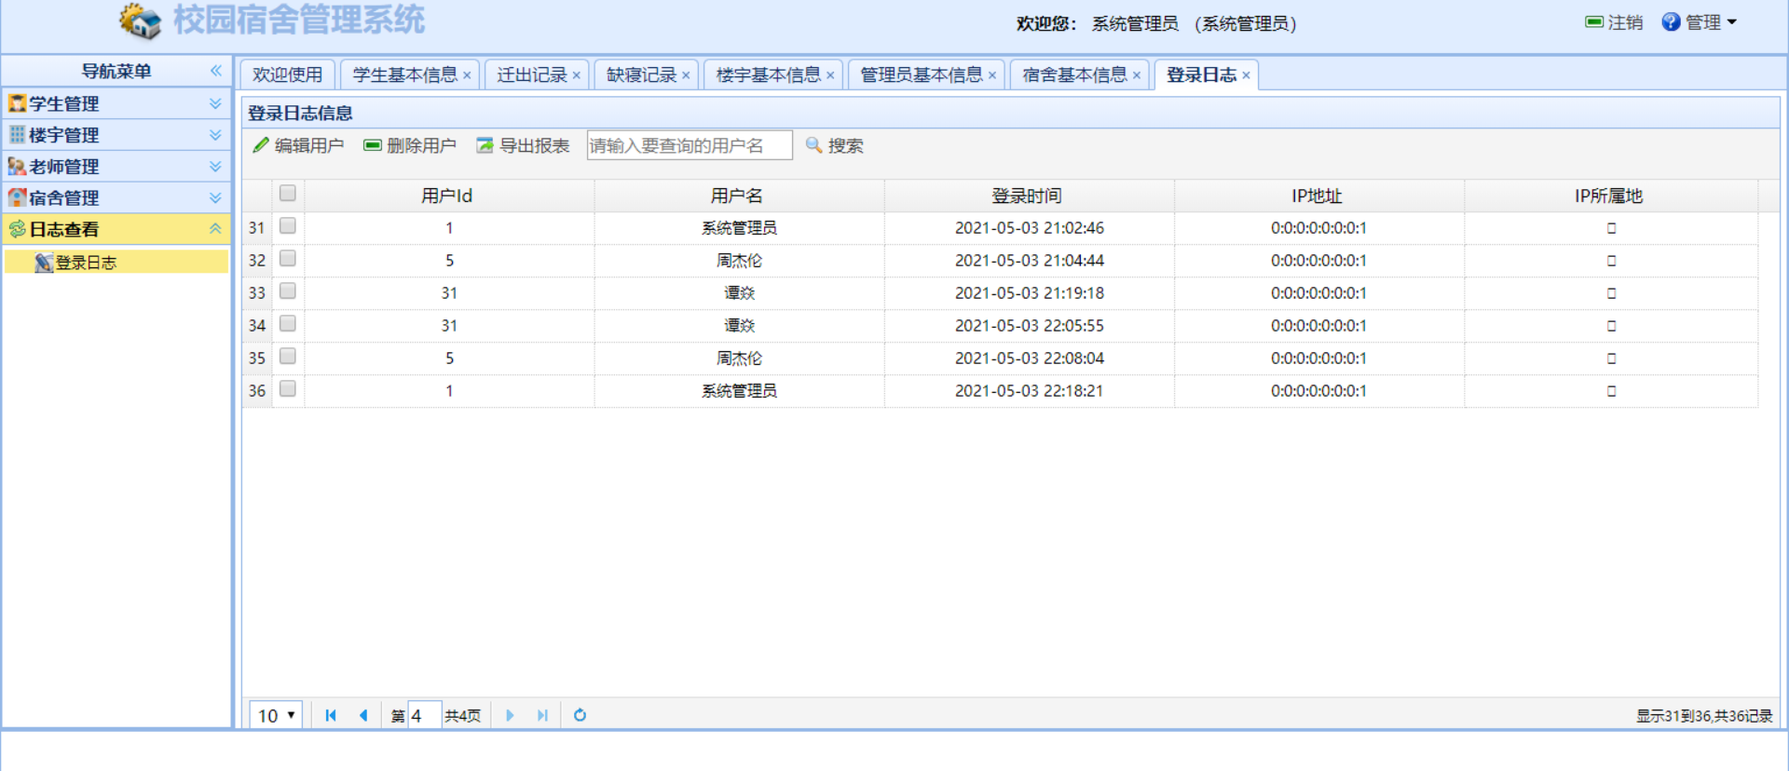Viewport: 1789px width, 771px height.
Task: Click the campus dormitory system house logo
Action: [141, 20]
